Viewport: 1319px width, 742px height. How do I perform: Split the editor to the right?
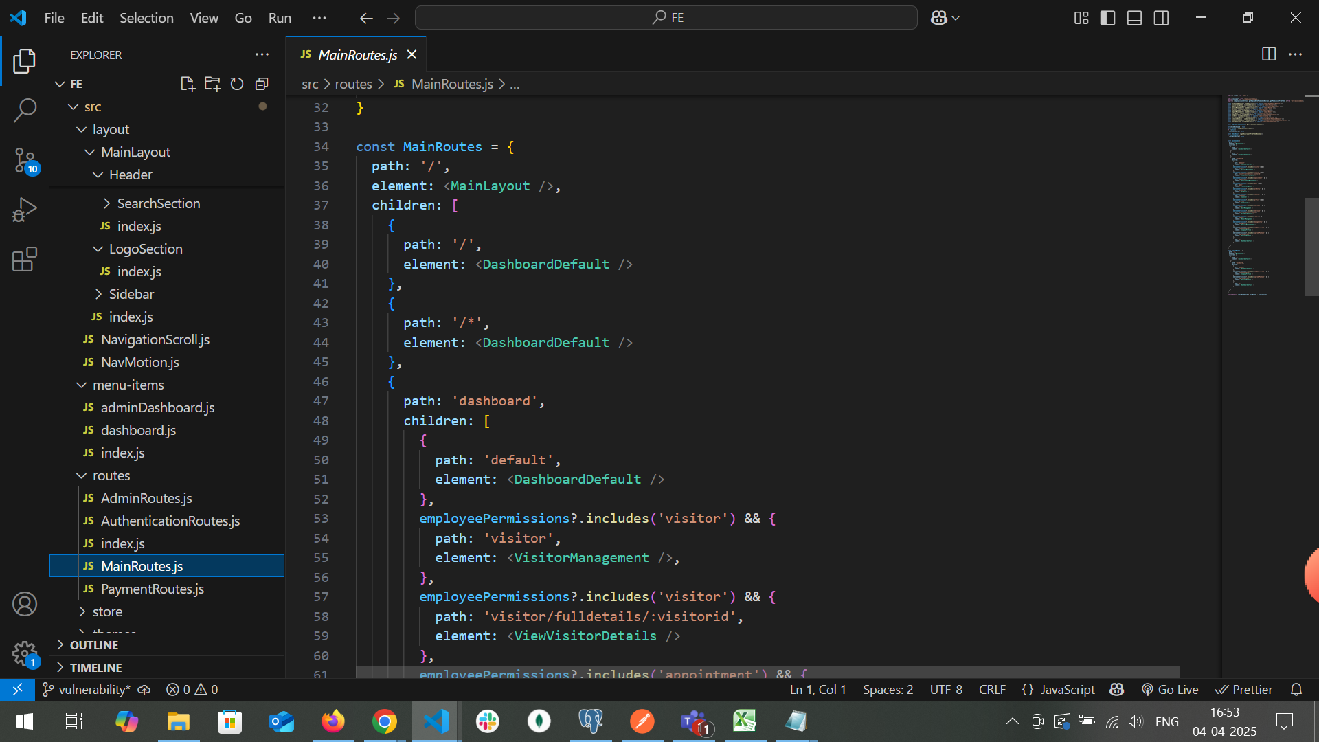[x=1269, y=54]
